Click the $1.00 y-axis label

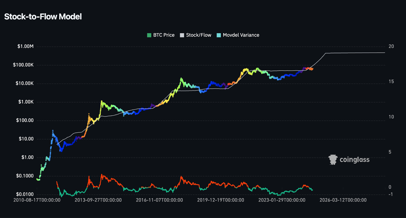(x=27, y=157)
